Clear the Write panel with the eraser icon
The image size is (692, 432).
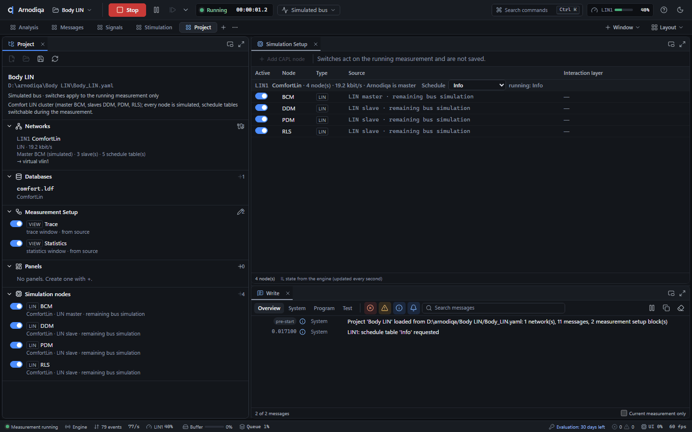(680, 308)
